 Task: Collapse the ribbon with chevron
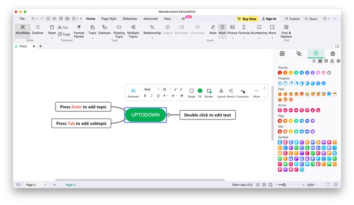335,18
